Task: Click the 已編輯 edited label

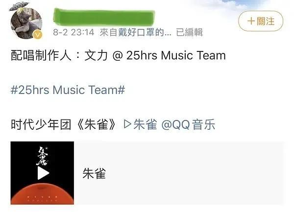Action: [189, 32]
